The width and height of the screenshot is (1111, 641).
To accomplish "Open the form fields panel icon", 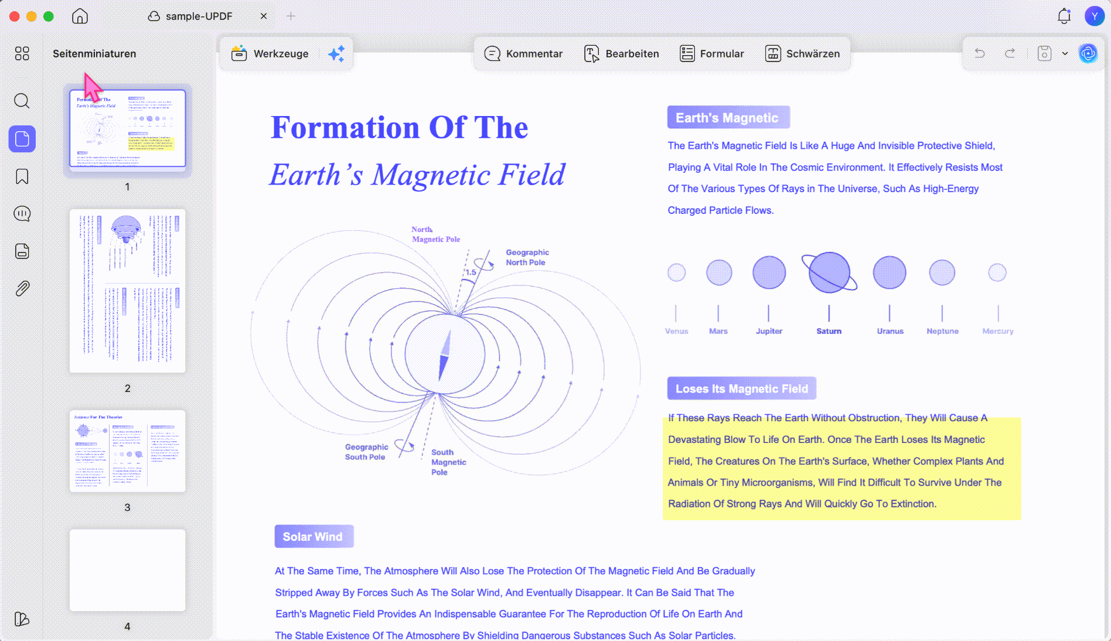I will pos(22,251).
